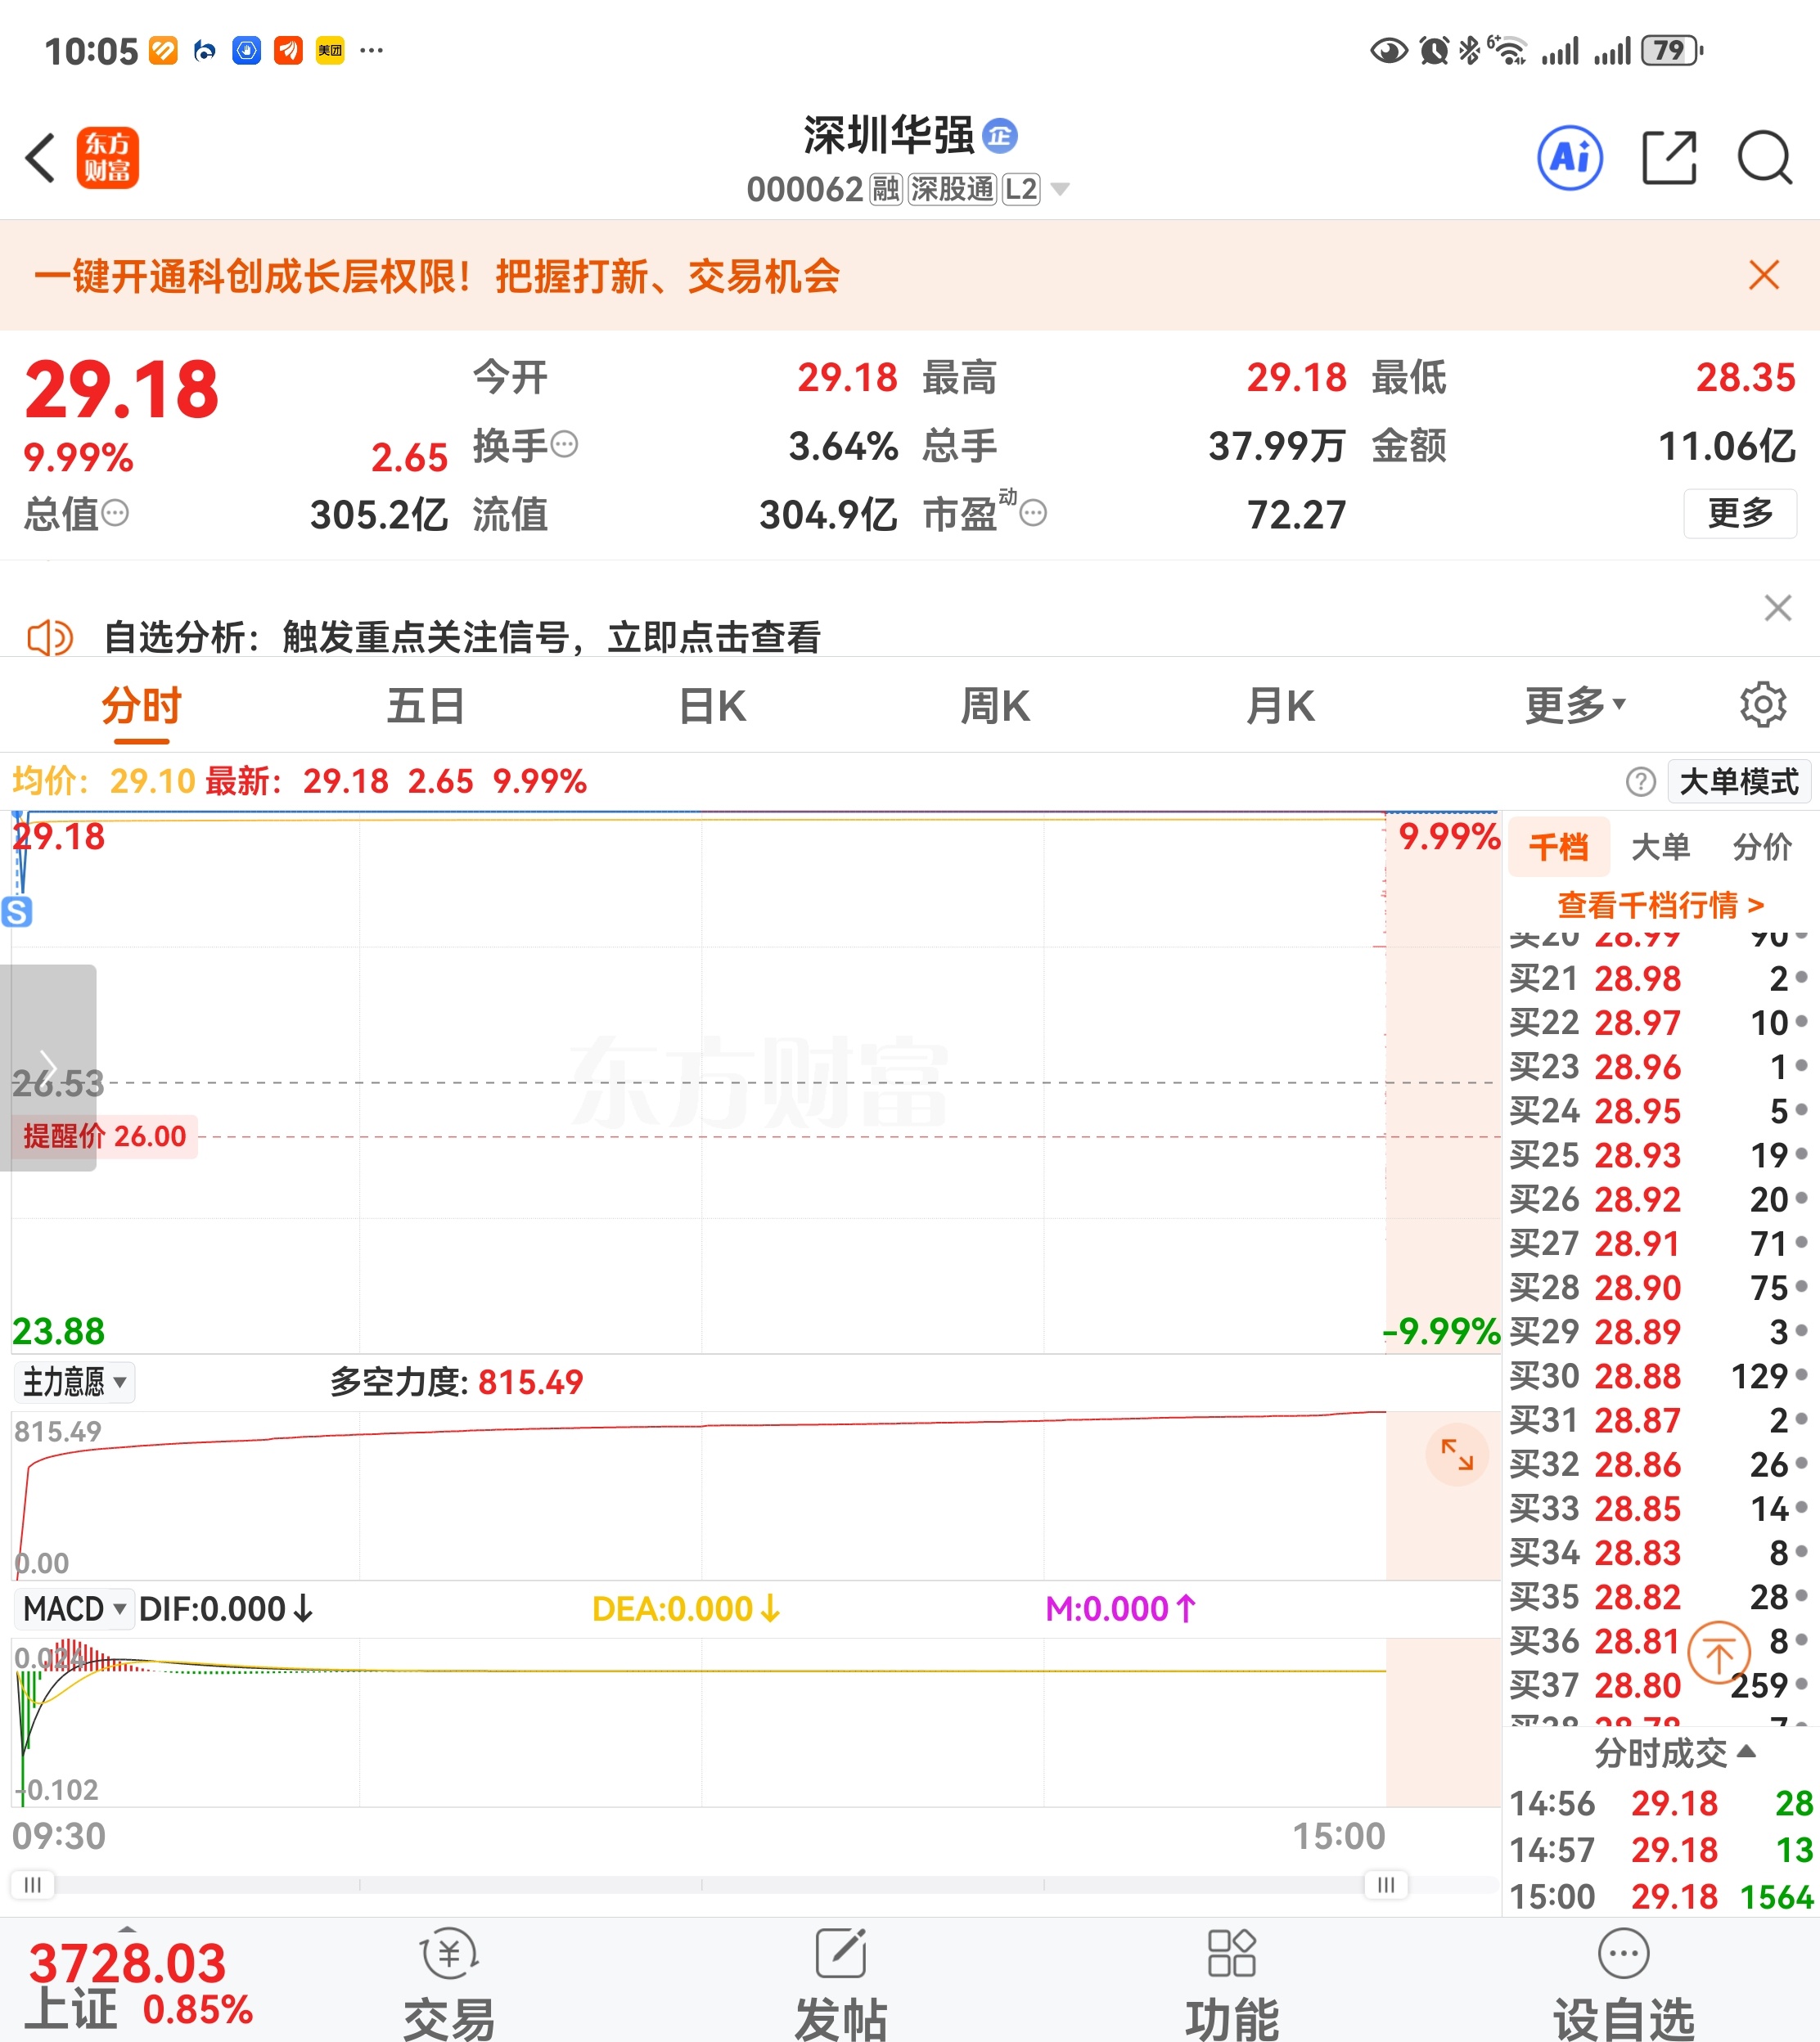Tap the scroll-to-top arrow icon
Image resolution: width=1820 pixels, height=2042 pixels.
coord(1718,1654)
